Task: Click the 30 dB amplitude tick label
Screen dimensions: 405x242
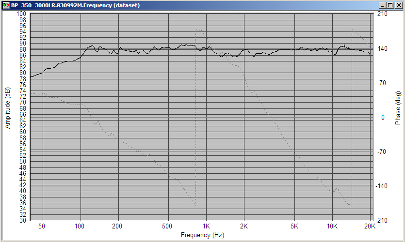Action: tap(23, 220)
